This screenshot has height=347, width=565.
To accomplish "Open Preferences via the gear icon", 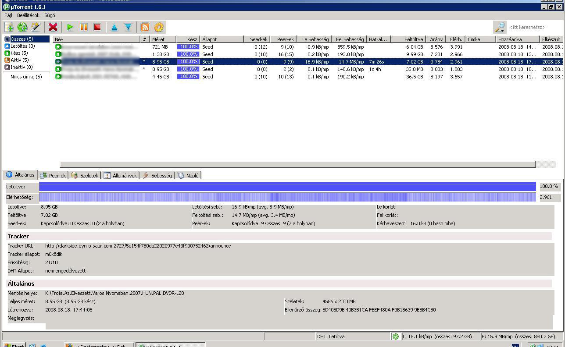I will [x=159, y=27].
